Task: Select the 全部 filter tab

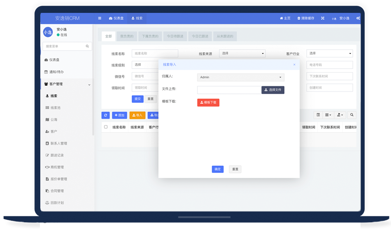Action: tap(108, 36)
